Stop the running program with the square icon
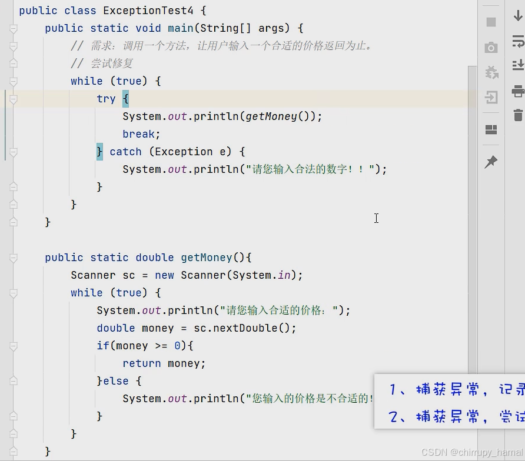The width and height of the screenshot is (525, 461). click(491, 22)
